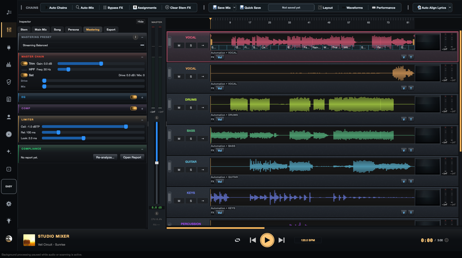The image size is (462, 258).
Task: Collapse the Master Chain section
Action: 142,57
